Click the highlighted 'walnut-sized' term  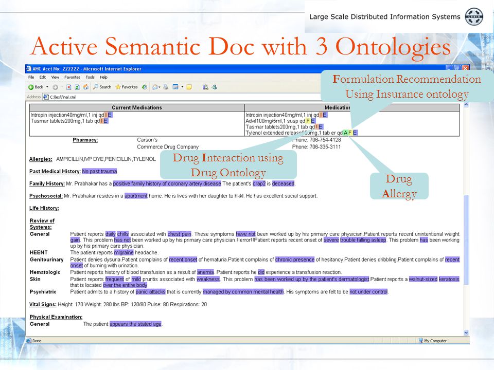coord(423,279)
